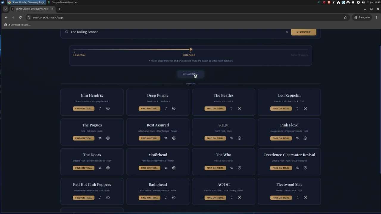This screenshot has width=381, height=214.
Task: Click the page's vertical scrollbar
Action: coord(380,109)
